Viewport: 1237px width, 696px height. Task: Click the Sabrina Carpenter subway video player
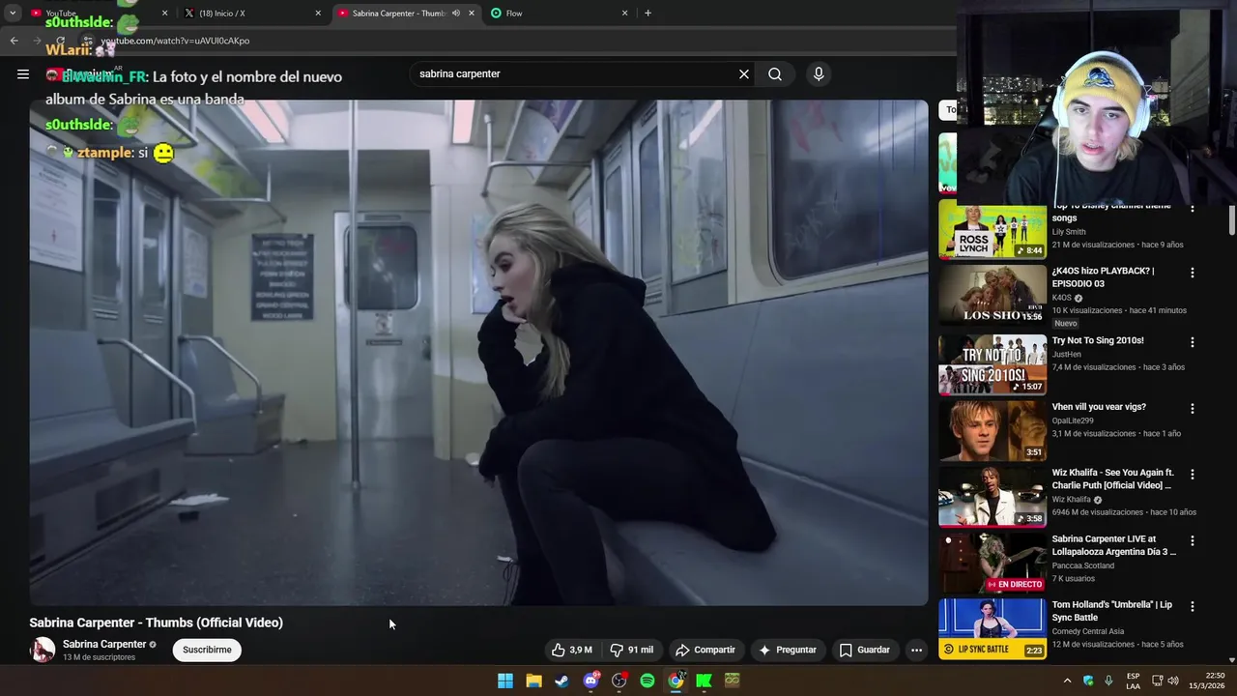(x=478, y=352)
